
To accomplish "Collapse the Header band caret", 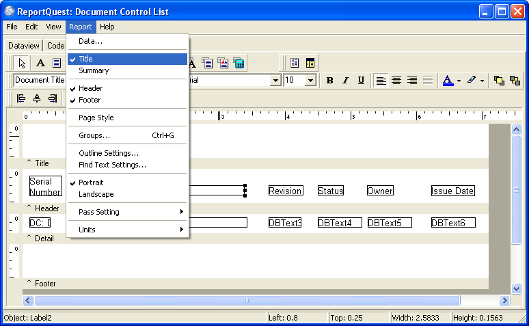I will (x=29, y=207).
